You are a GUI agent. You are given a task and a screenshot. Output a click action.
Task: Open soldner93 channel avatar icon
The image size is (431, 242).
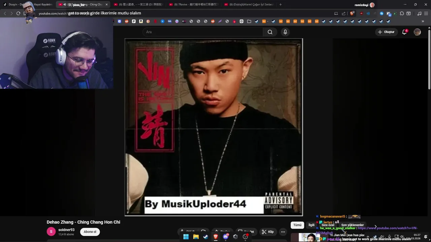[51, 232]
